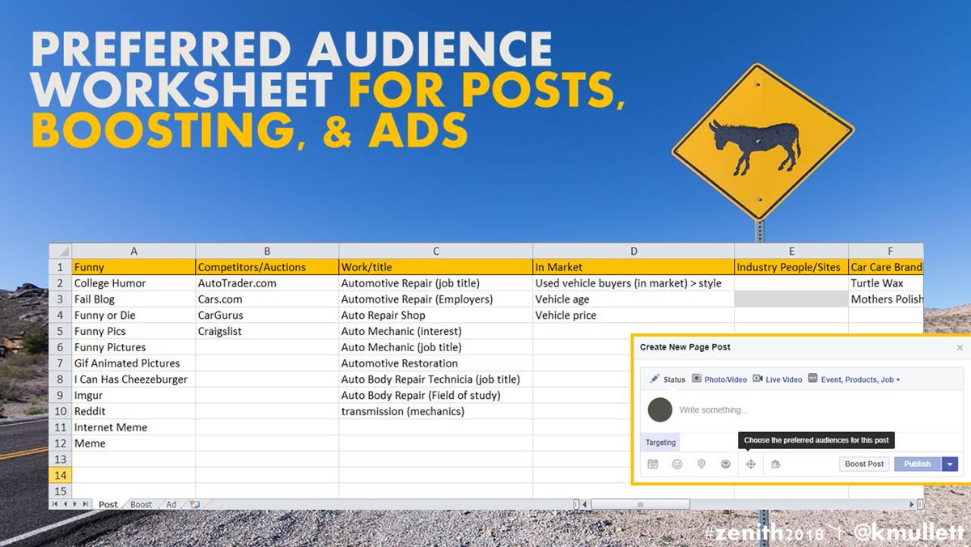971x547 pixels.
Task: Click the transmission (mechanics) cell
Action: (x=435, y=411)
